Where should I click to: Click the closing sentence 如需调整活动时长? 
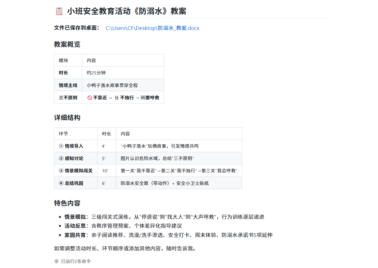click(126, 248)
